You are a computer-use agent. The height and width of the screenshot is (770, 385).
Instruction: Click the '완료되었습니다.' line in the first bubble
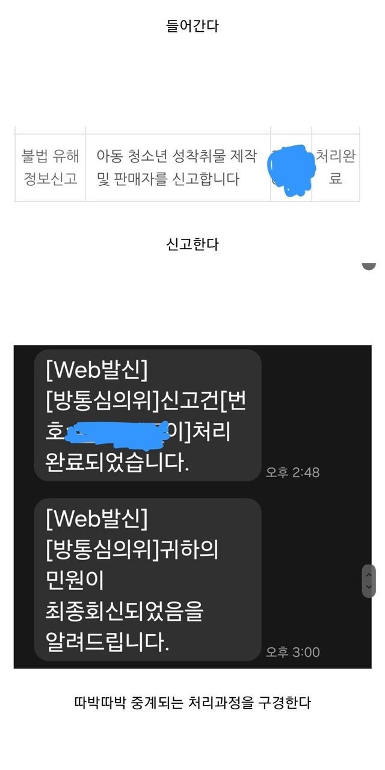[117, 463]
